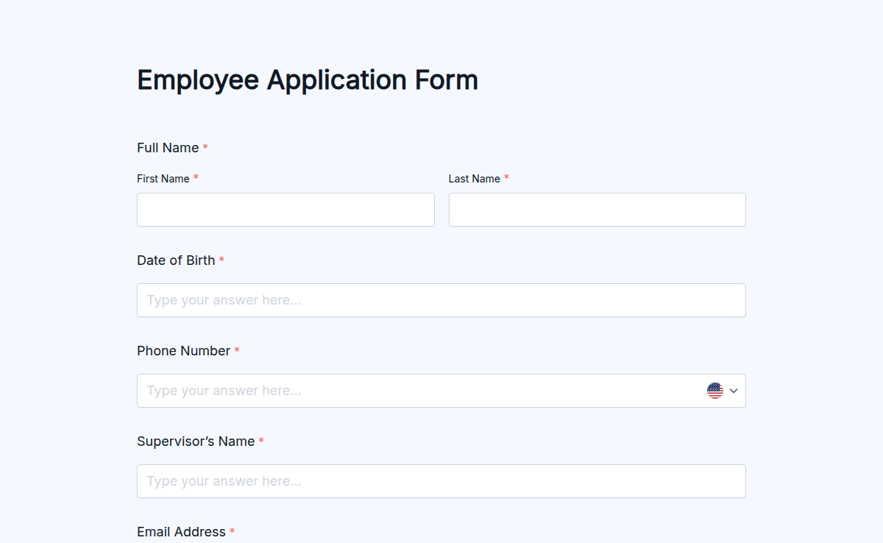Click the First Name sub-label
Viewport: 883px width, 543px height.
pos(162,178)
